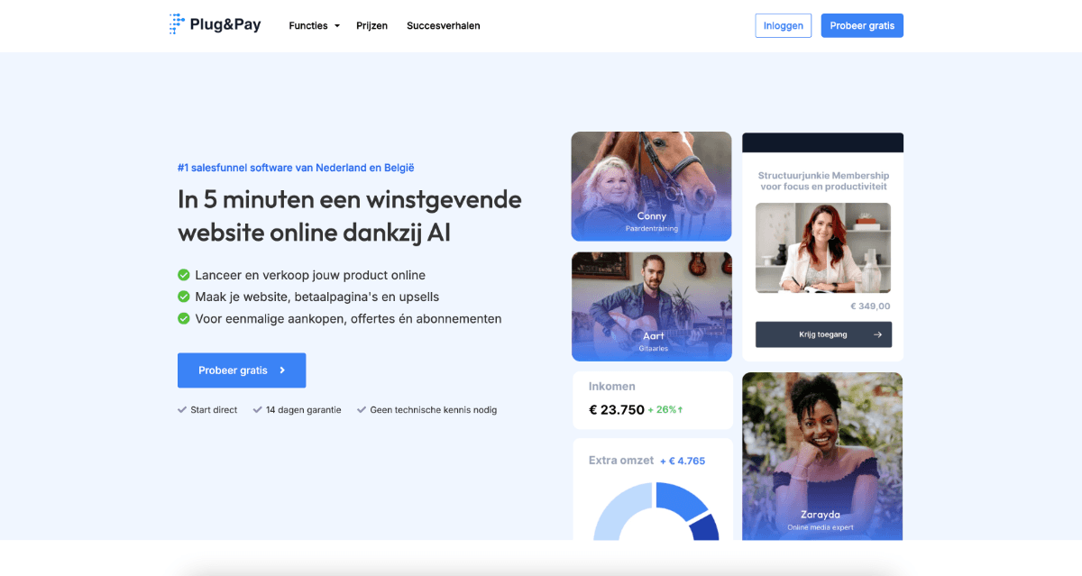The width and height of the screenshot is (1082, 576).
Task: Click the header Probeer gratis button
Action: click(862, 26)
